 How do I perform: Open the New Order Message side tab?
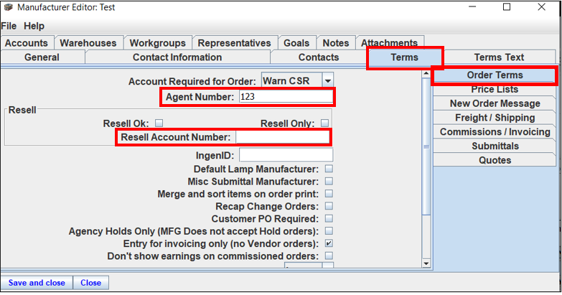[x=495, y=103]
